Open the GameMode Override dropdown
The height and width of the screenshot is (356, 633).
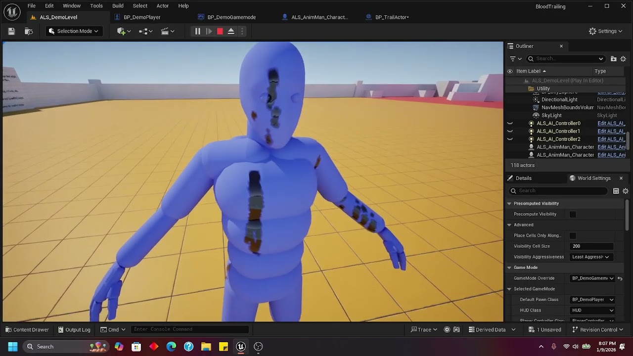pyautogui.click(x=592, y=278)
